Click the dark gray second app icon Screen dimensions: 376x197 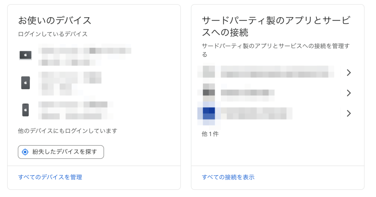click(x=209, y=93)
